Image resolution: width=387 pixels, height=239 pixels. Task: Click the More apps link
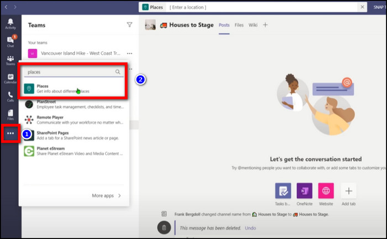pyautogui.click(x=103, y=195)
